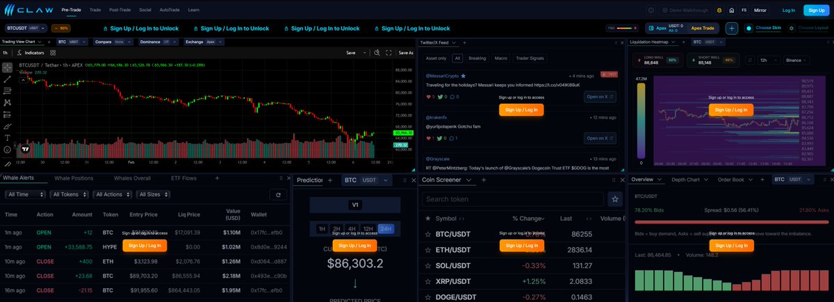834x302 pixels.
Task: Click the F&G fear greed gauge
Action: [622, 28]
